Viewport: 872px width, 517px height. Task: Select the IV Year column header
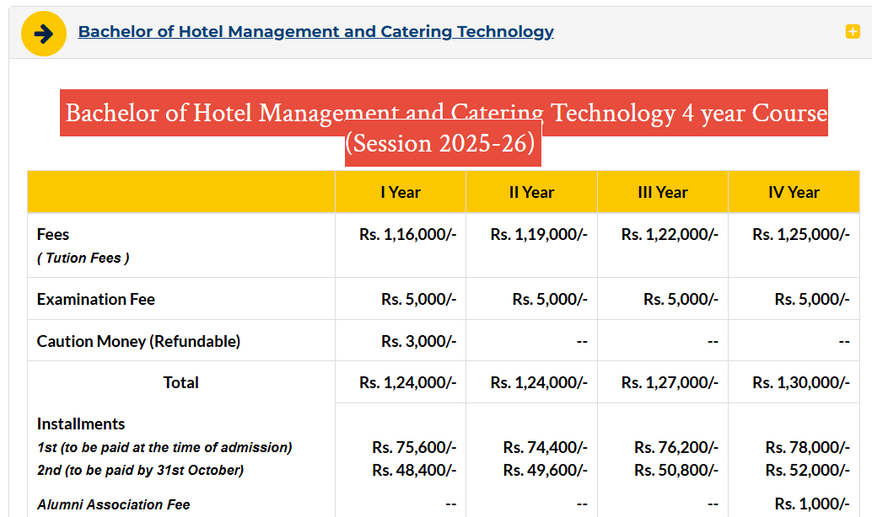click(793, 192)
